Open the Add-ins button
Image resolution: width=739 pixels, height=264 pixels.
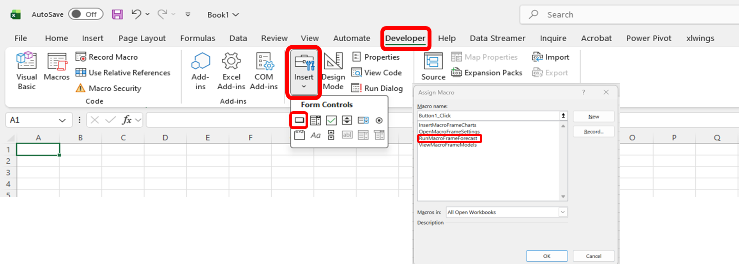[x=200, y=71]
